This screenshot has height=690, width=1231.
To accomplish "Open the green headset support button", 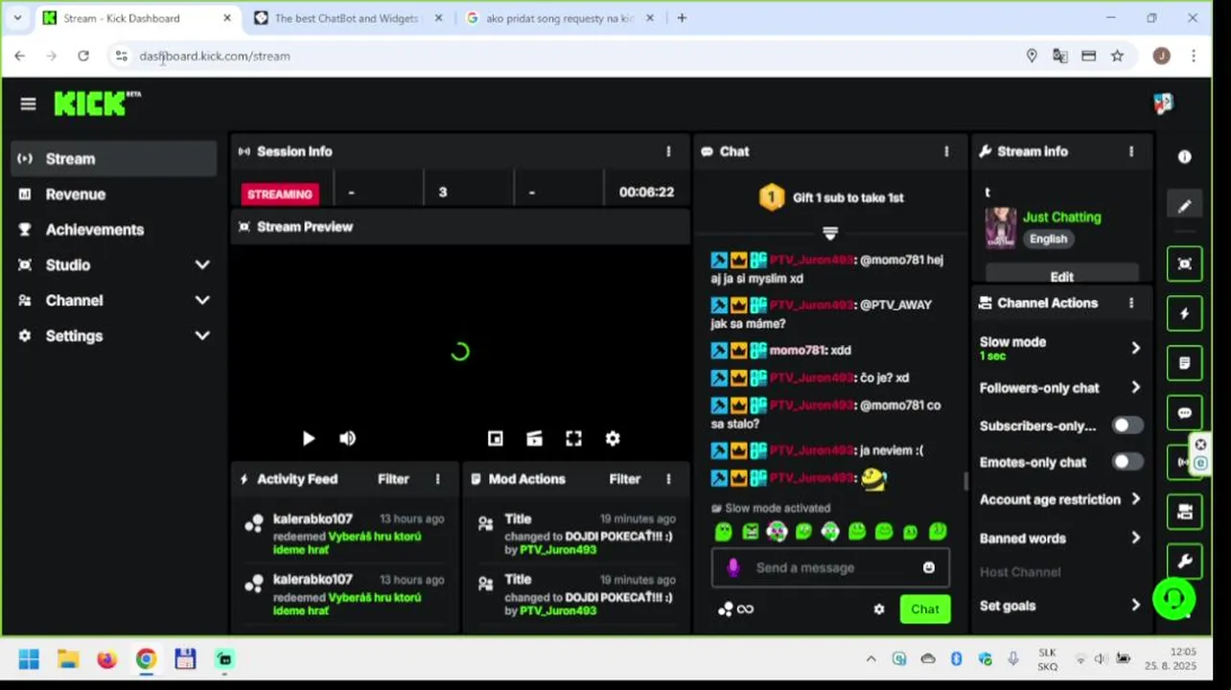I will (x=1173, y=599).
